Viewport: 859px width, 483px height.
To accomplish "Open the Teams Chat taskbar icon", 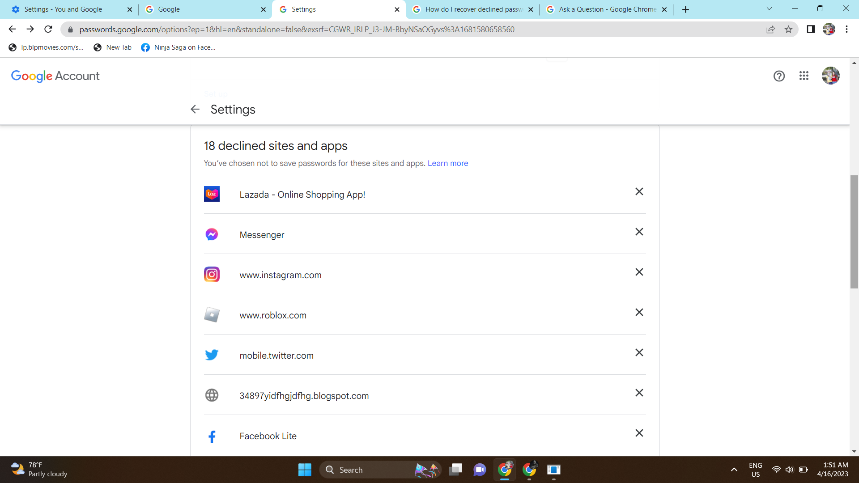I will [480, 470].
